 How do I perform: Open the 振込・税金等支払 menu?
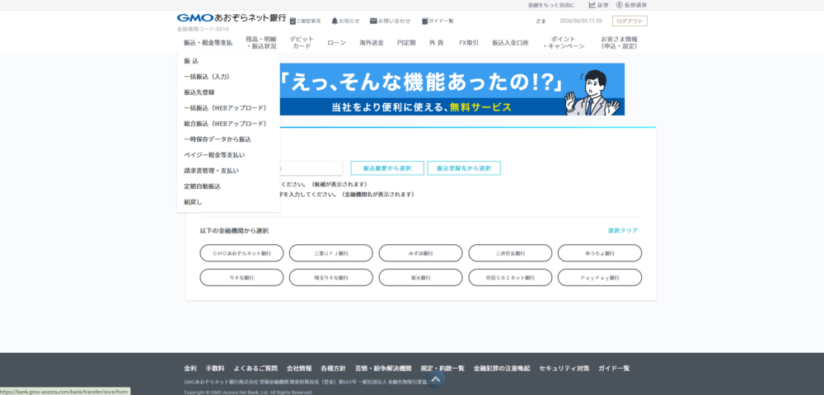tap(208, 43)
